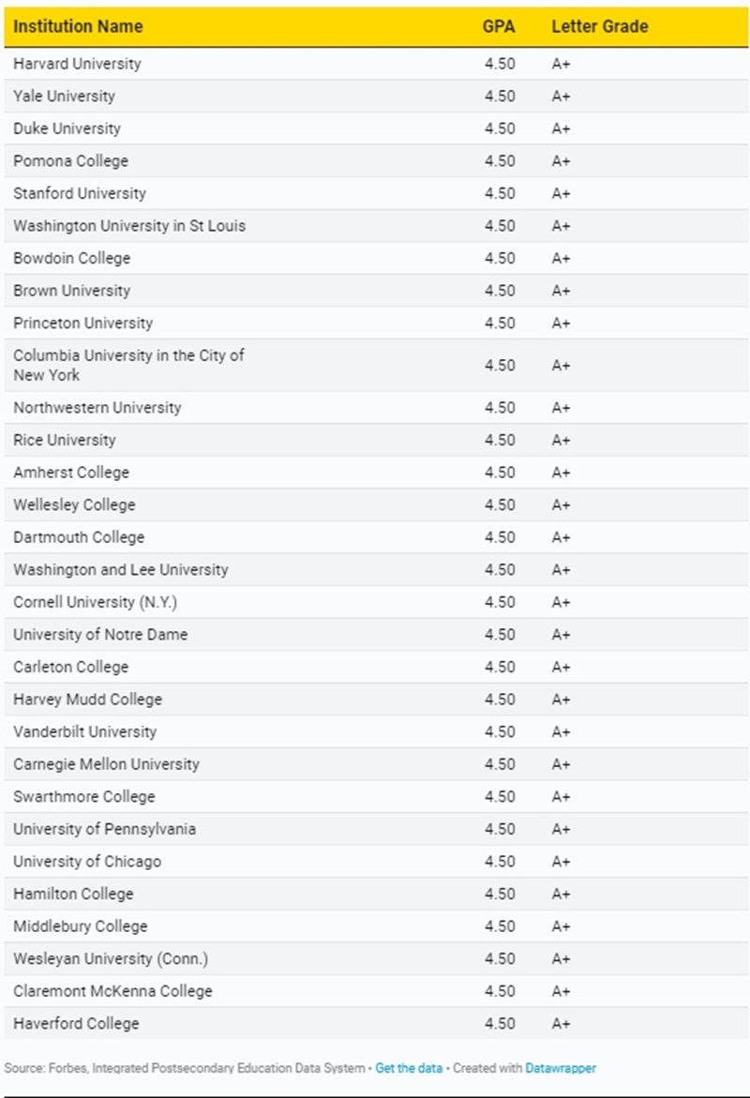Screen dimensions: 750x1098
Task: Click Columbia University in the City of New York
Action: (x=128, y=365)
